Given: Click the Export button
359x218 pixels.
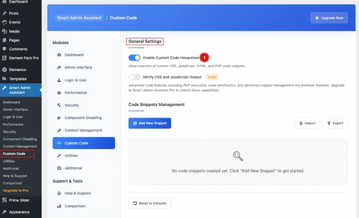Looking at the screenshot, I should pyautogui.click(x=335, y=123).
